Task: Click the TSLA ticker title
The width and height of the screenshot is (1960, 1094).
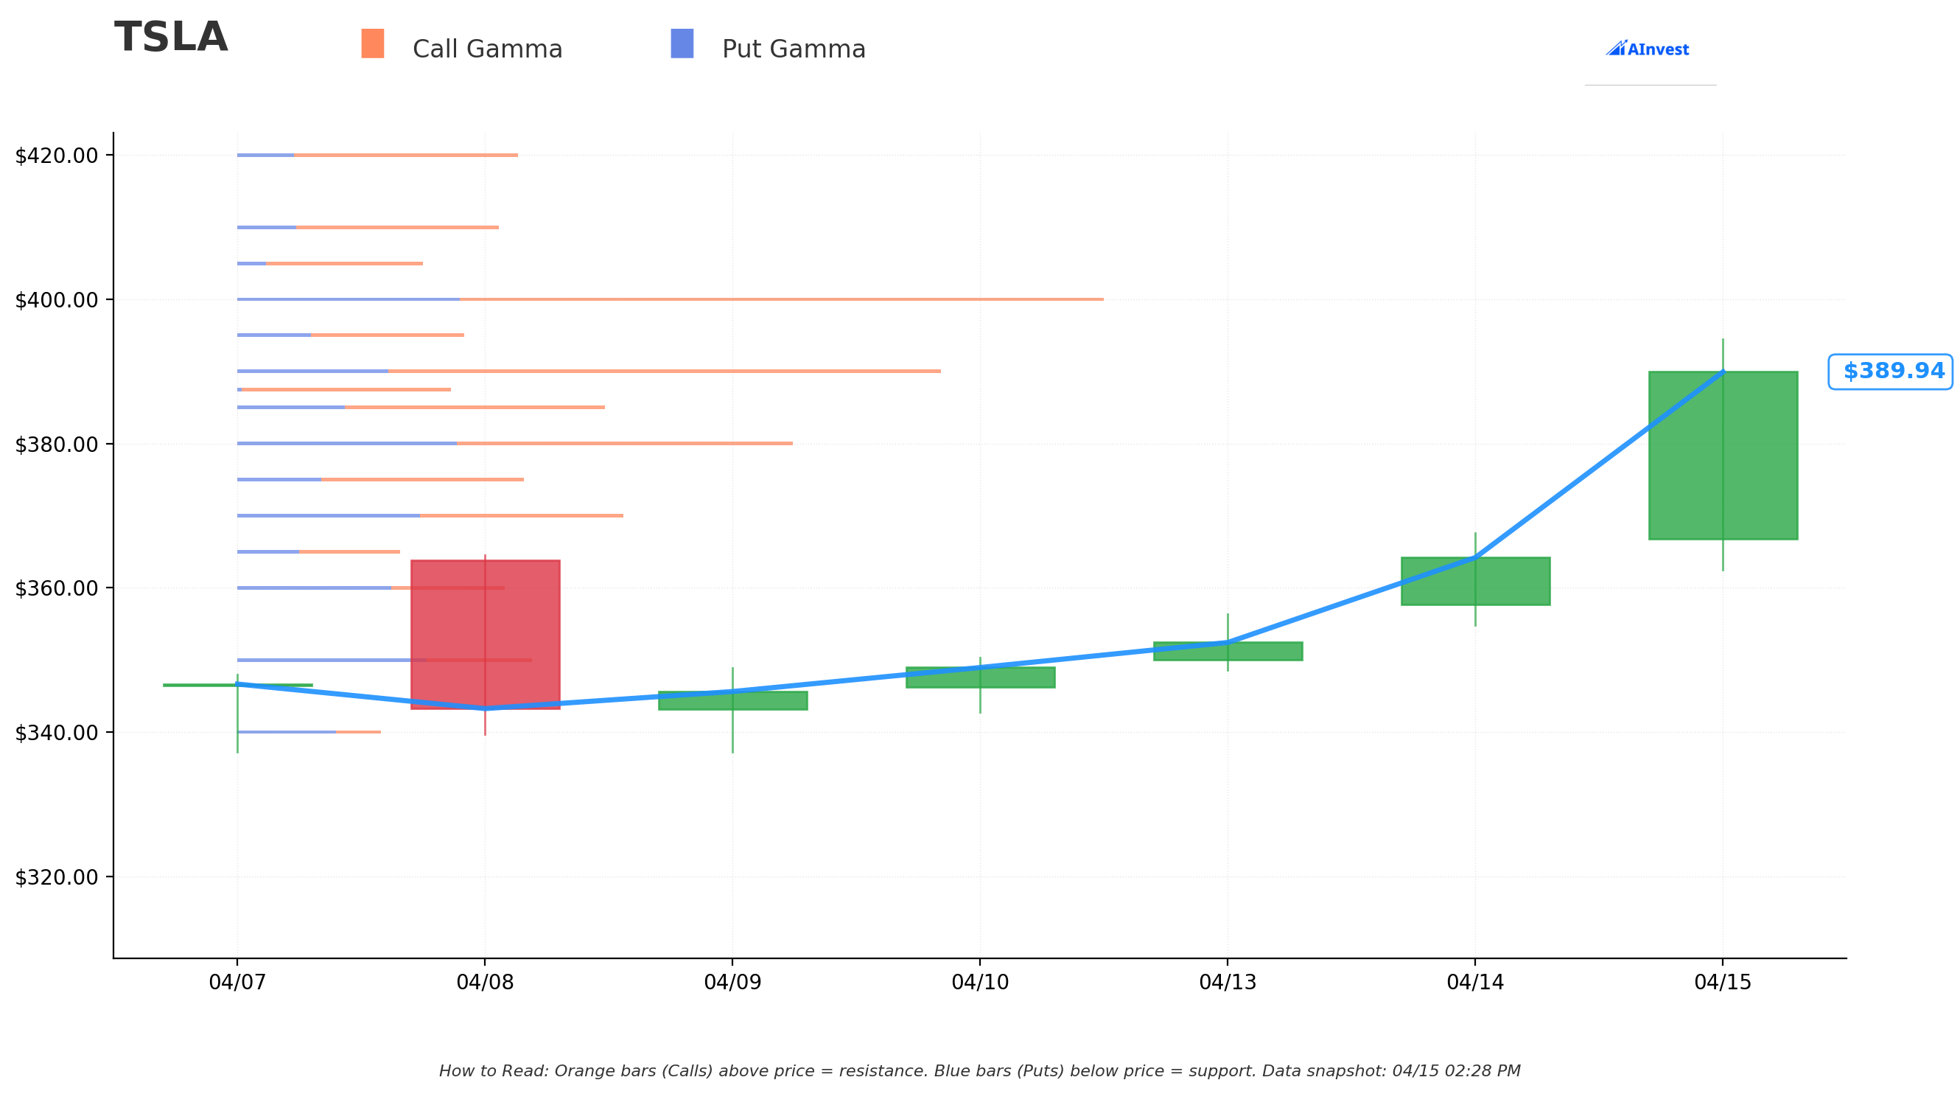Action: (x=171, y=38)
